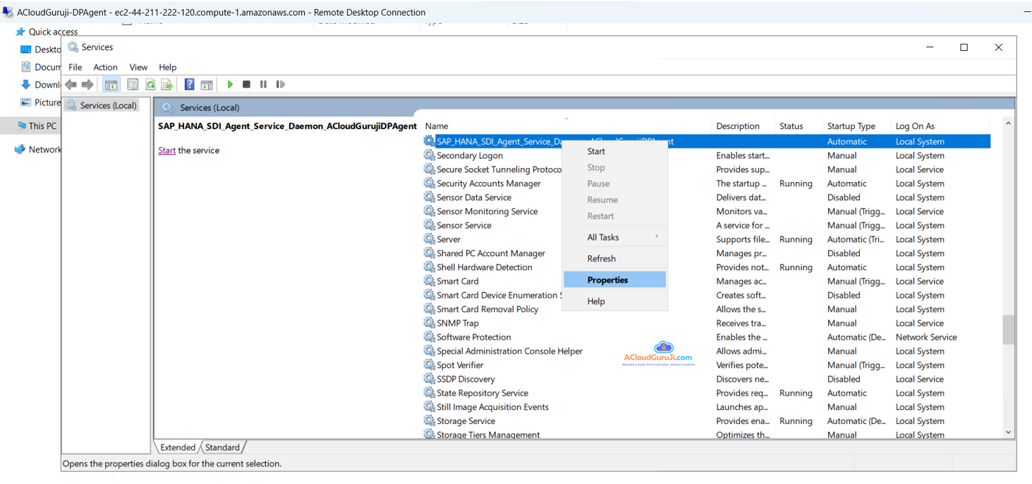Click the Stop Service square icon

[246, 85]
